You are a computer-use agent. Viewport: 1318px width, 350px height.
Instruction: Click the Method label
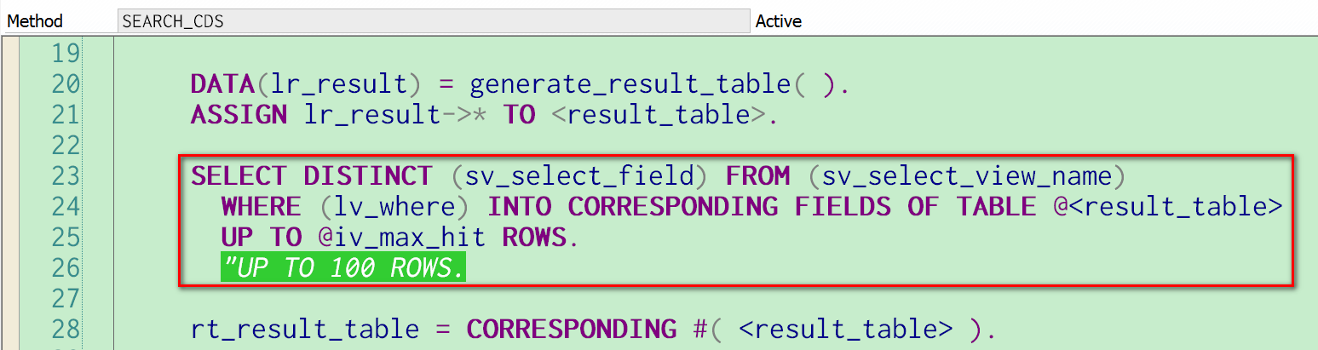(x=35, y=21)
